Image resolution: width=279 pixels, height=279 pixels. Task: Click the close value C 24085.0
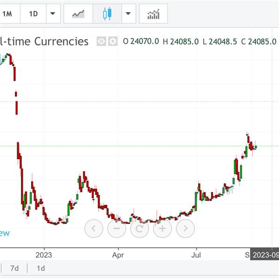(259, 42)
